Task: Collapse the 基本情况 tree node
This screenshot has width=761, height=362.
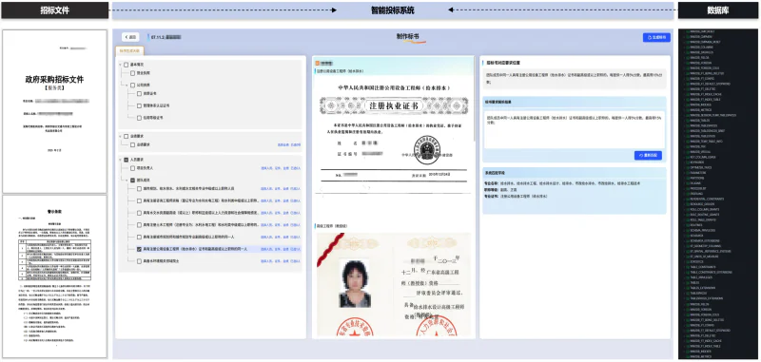Action: (120, 65)
